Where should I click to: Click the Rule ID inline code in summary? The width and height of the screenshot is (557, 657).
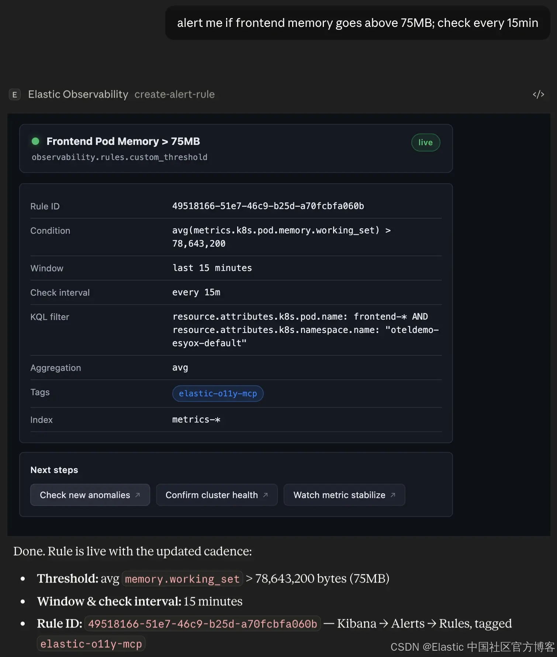203,624
